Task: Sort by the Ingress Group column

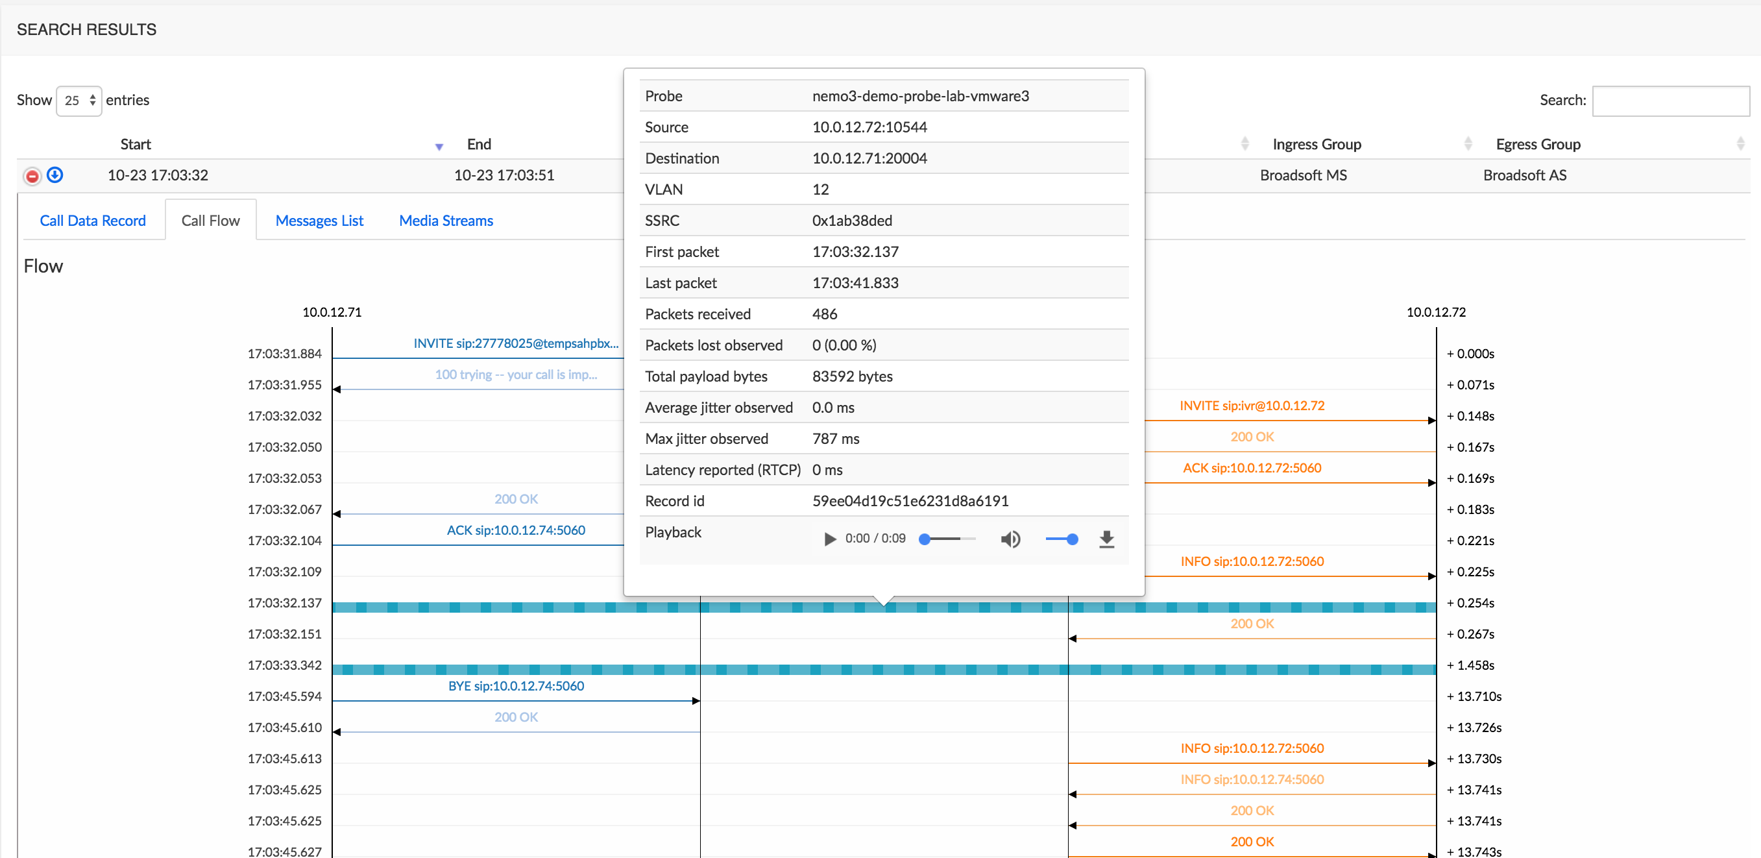Action: coord(1316,144)
